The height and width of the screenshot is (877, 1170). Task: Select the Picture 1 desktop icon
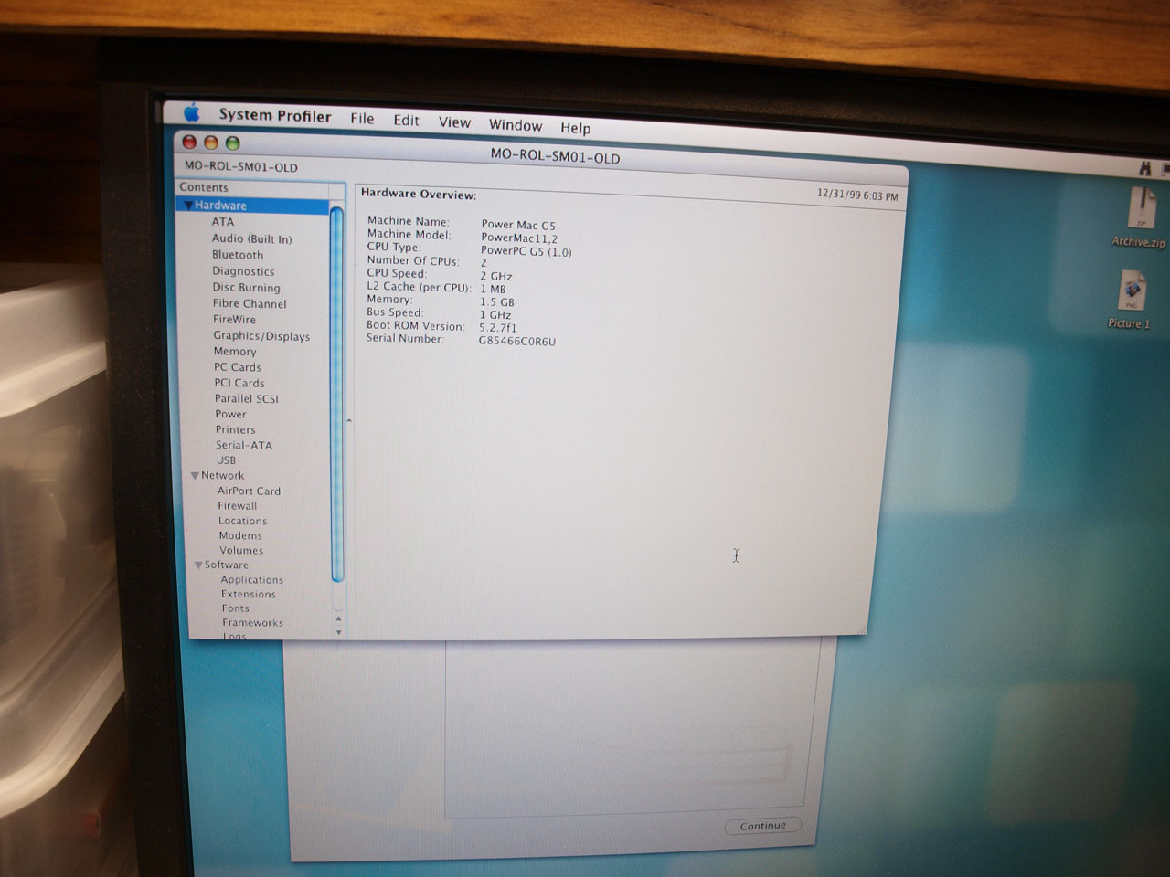point(1130,300)
